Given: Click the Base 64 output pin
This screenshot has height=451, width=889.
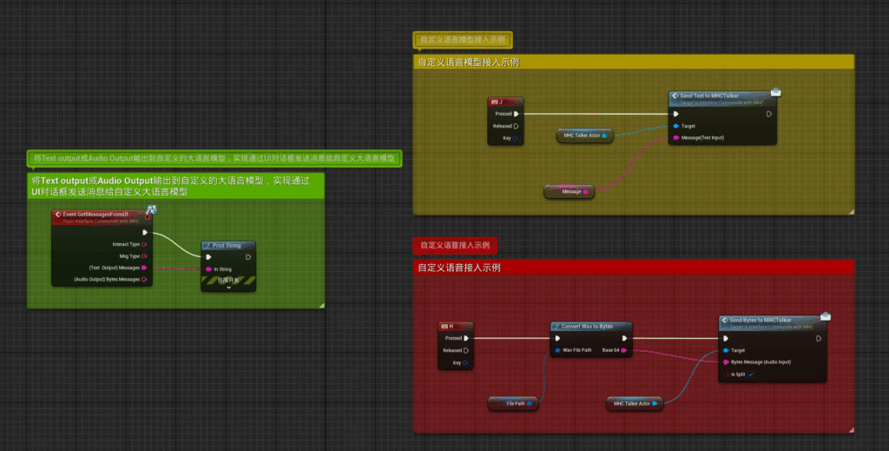Looking at the screenshot, I should point(624,350).
